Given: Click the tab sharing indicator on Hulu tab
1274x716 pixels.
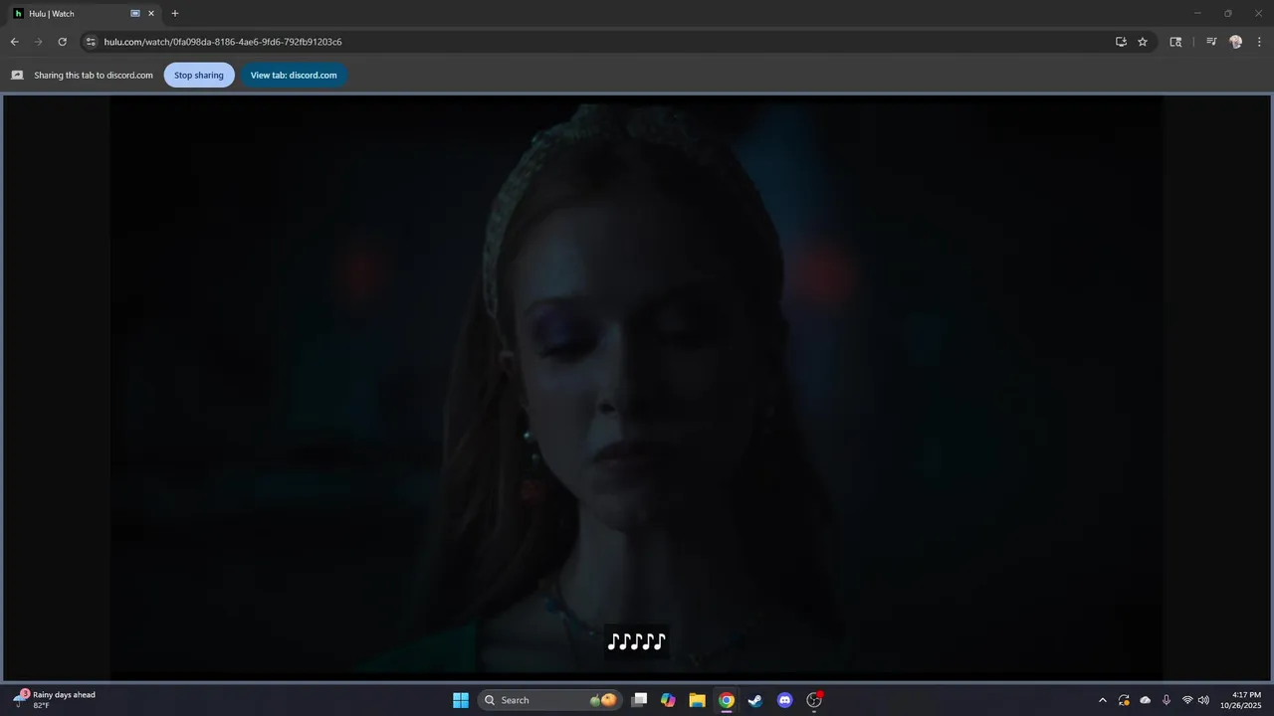Looking at the screenshot, I should pyautogui.click(x=135, y=14).
